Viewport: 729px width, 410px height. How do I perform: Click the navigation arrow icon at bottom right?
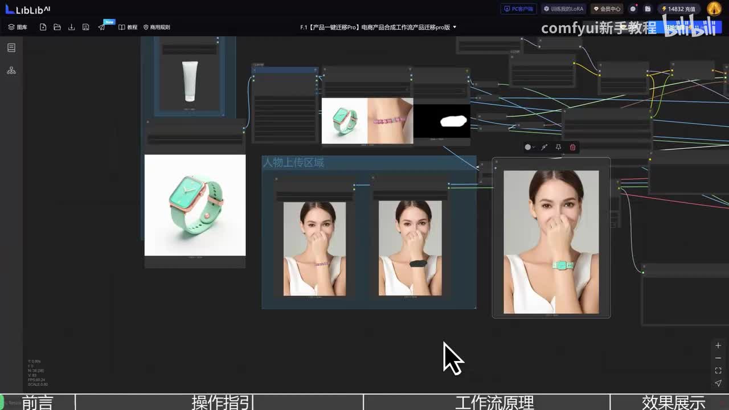[x=718, y=383]
